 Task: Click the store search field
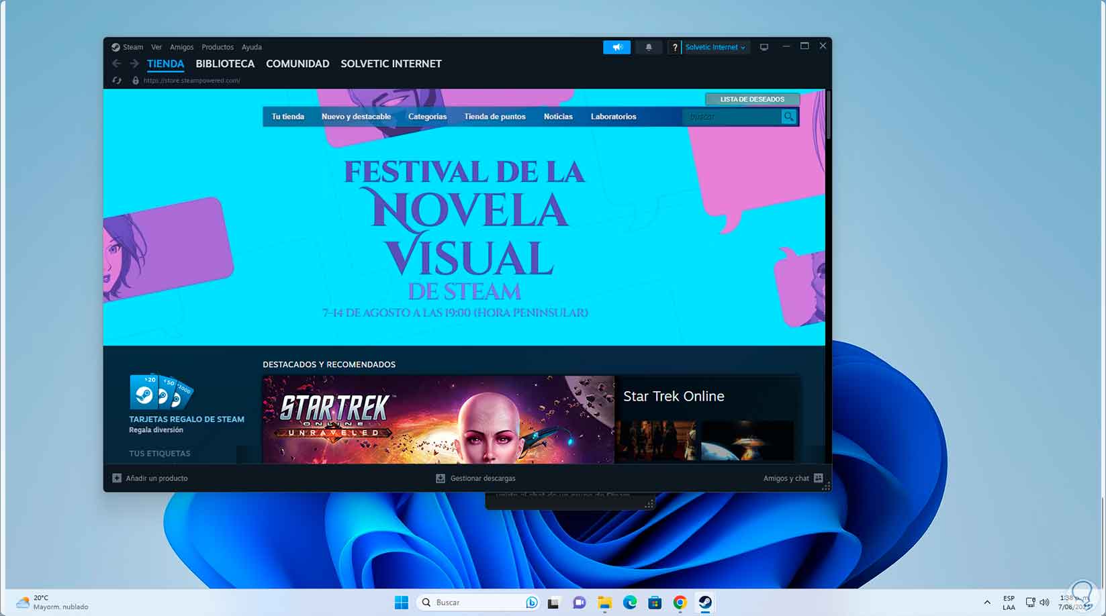point(732,117)
